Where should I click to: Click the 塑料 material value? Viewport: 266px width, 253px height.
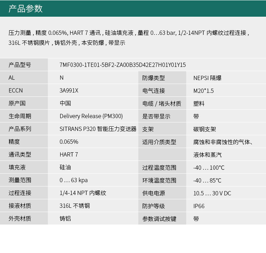[199, 104]
